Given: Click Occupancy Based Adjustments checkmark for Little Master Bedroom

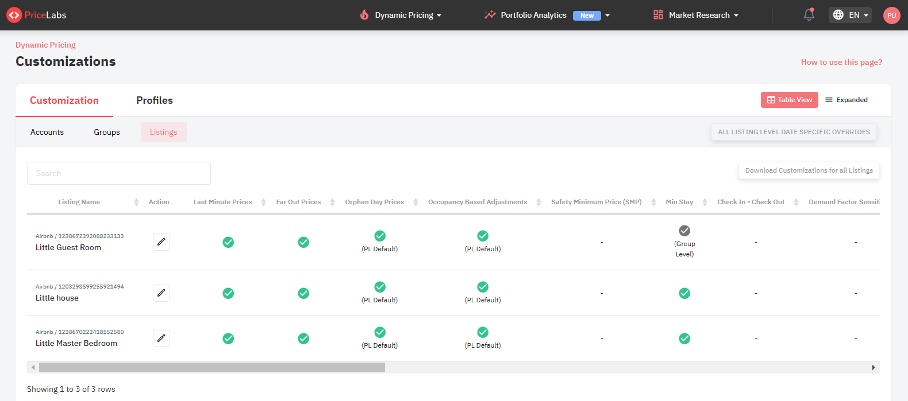Looking at the screenshot, I should coord(483,332).
